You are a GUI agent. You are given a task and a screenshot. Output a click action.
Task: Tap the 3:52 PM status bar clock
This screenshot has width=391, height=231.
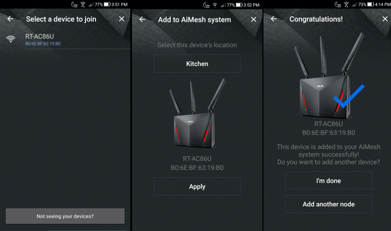(251, 4)
